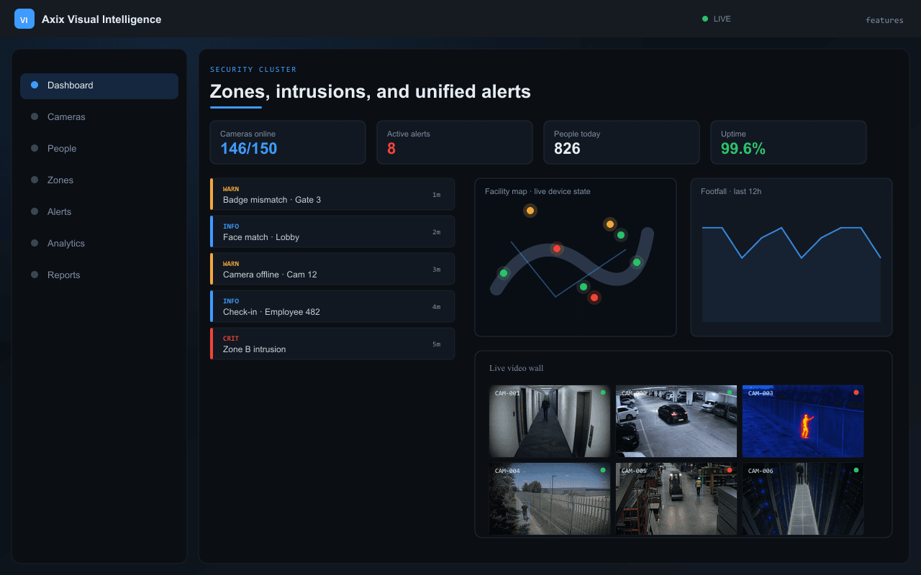Click the Footfall last 12h chart

[x=791, y=257]
